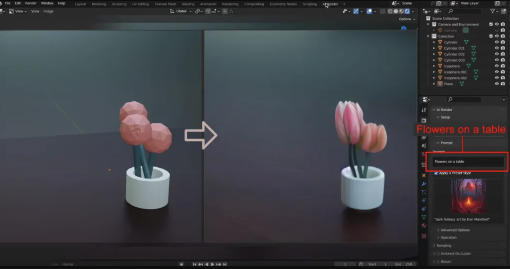
Task: Select the Physics Properties tab icon
Action: click(x=424, y=200)
